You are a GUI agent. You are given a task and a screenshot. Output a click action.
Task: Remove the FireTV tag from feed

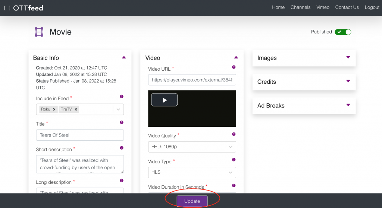76,109
